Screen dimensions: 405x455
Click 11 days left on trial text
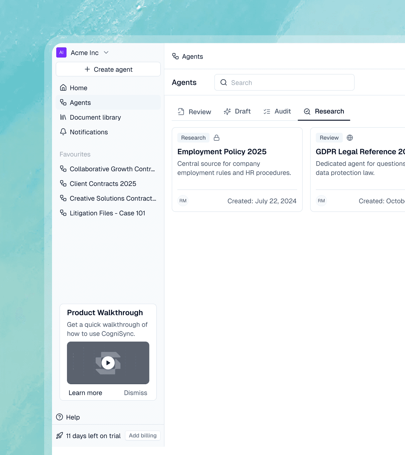93,436
